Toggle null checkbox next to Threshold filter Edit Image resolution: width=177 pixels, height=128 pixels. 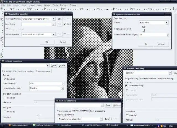65,19
